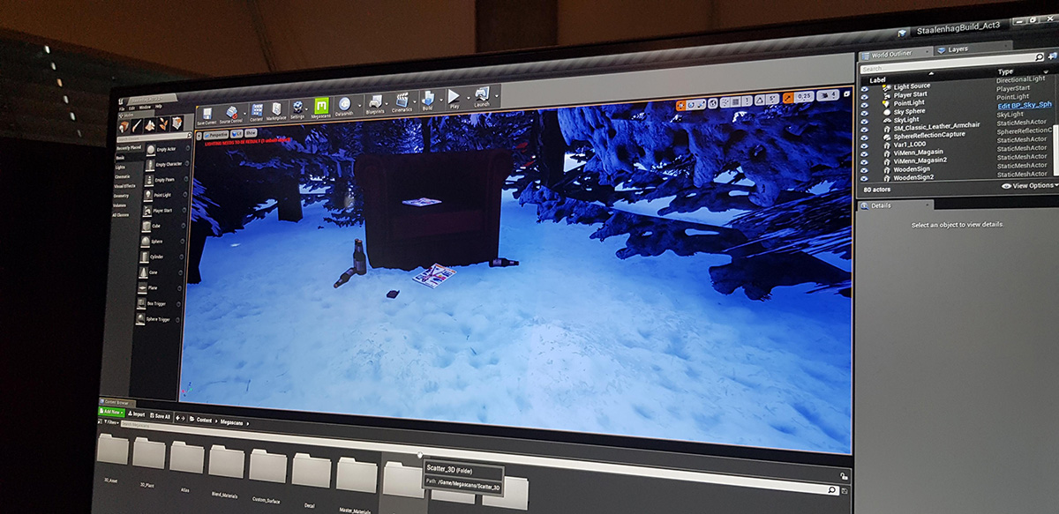This screenshot has width=1059, height=514.
Task: Choose the Cube shape in placement list
Action: click(147, 227)
